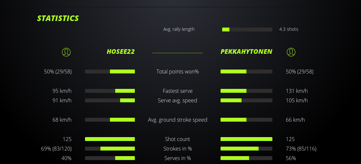361x164 pixels.
Task: Select the Serve avg. speed label
Action: coord(178,100)
